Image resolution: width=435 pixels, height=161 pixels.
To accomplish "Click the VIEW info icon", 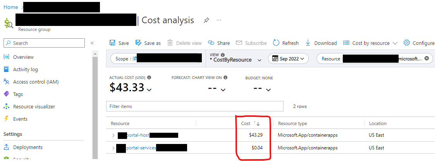I will (222, 55).
